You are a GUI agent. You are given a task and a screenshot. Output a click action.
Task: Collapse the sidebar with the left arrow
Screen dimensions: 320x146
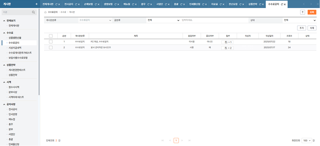pyautogui.click(x=36, y=4)
